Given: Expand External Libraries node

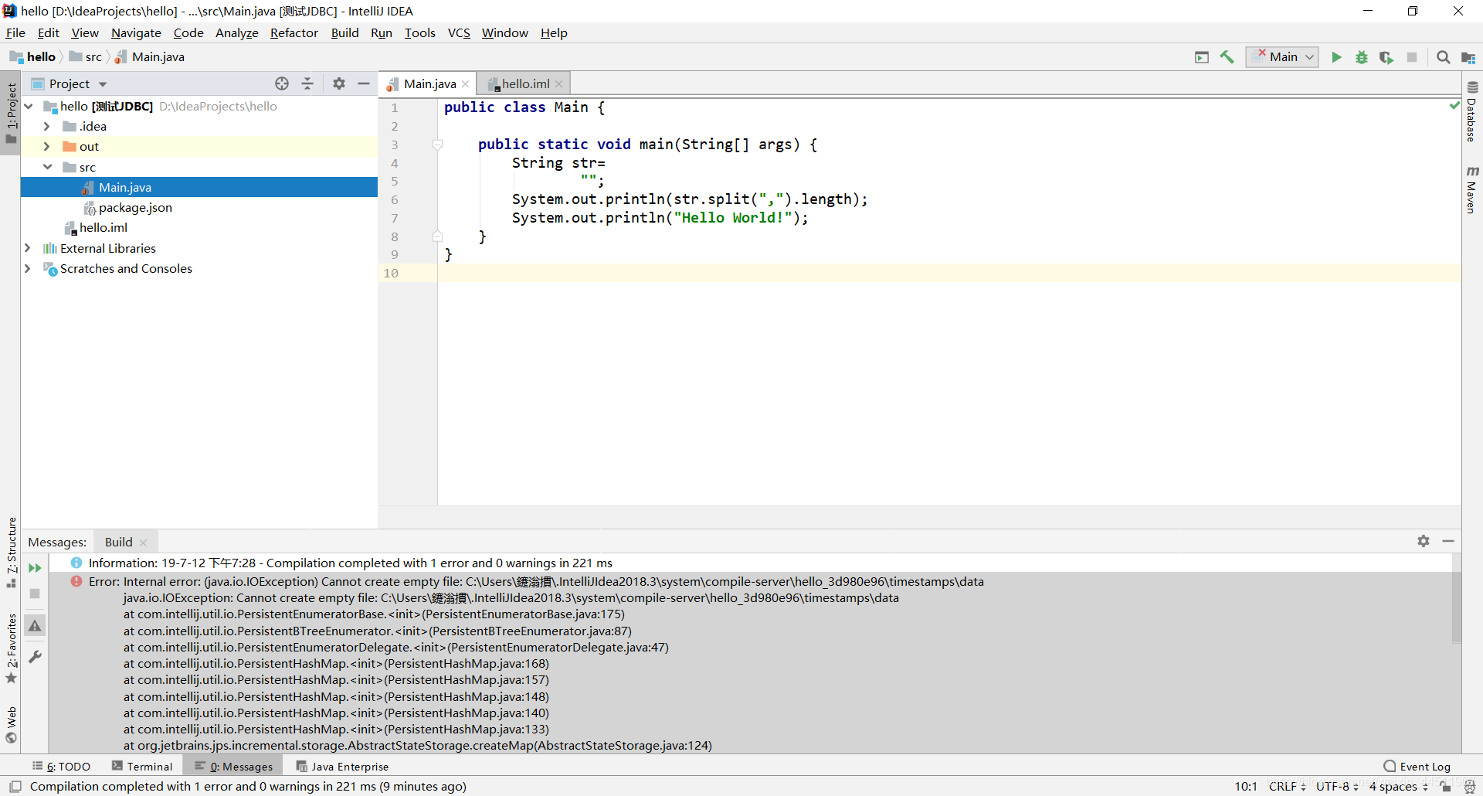Looking at the screenshot, I should pyautogui.click(x=28, y=248).
